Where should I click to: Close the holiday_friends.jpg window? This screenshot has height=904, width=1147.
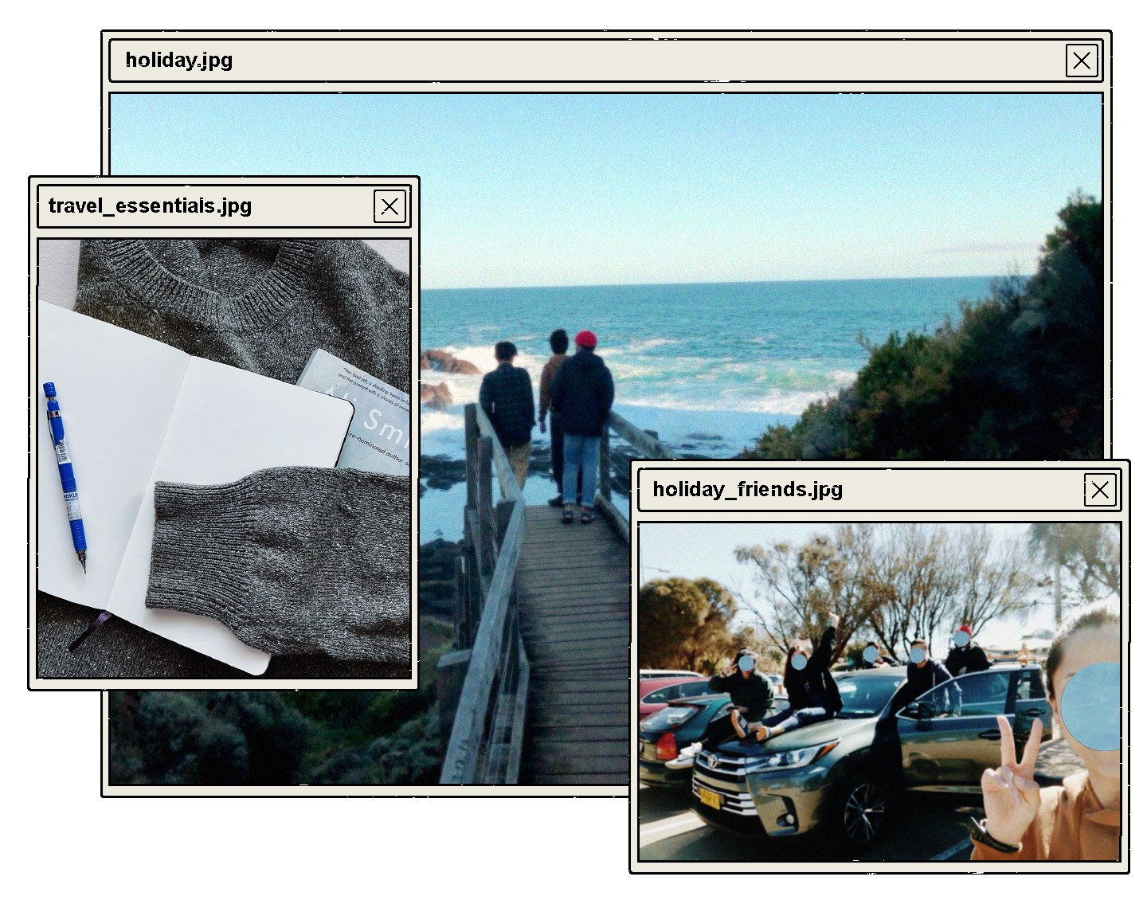(x=1099, y=490)
